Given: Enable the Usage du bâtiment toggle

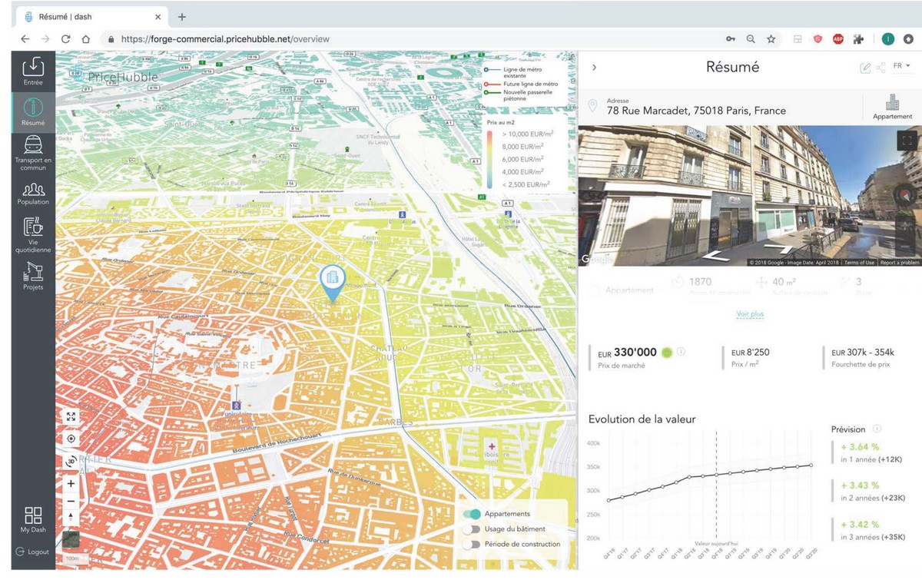Looking at the screenshot, I should click(472, 529).
